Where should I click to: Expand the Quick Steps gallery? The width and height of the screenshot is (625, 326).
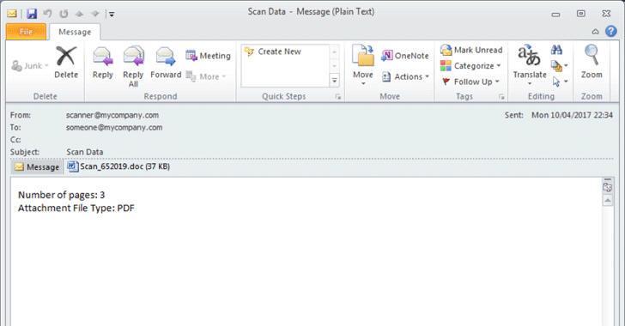point(335,81)
